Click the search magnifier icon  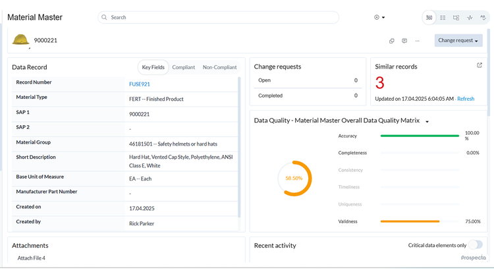104,17
